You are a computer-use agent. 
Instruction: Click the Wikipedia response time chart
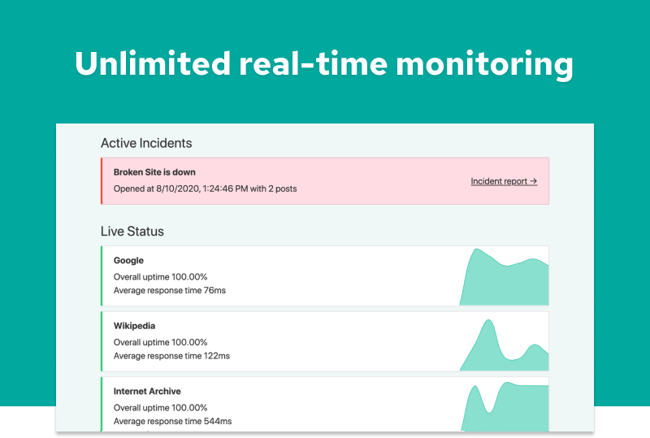coord(504,345)
